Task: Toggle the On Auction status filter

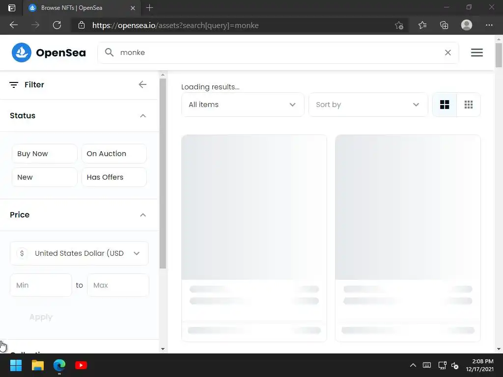Action: 114,154
